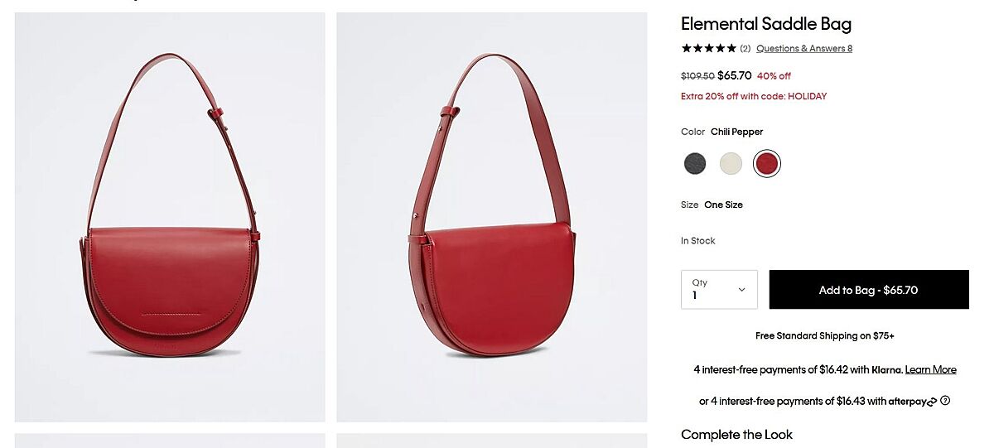The image size is (994, 448).
Task: Click Add to Bag - $65.70 button
Action: click(x=868, y=290)
